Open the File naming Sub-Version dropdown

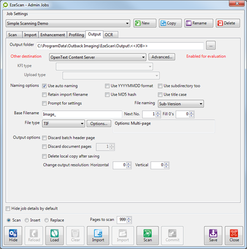click(181, 104)
